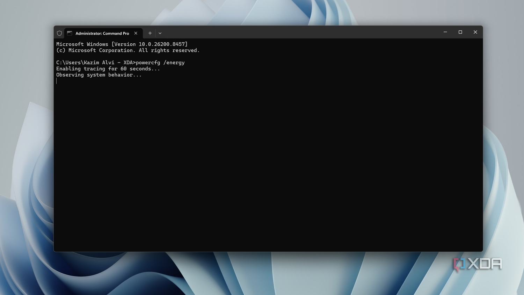Open a new terminal tab
Screen dimensions: 524x295
(150, 33)
